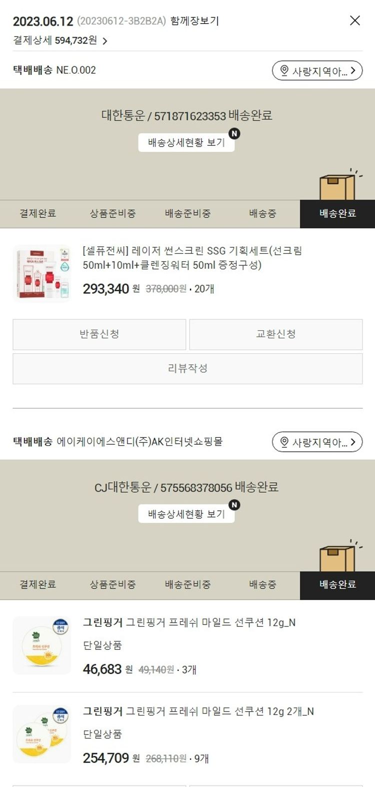Select 결제완료 step in second shipment
The width and height of the screenshot is (375, 787).
pos(37,585)
